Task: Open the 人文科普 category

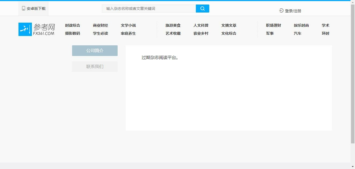Action: tap(201, 26)
